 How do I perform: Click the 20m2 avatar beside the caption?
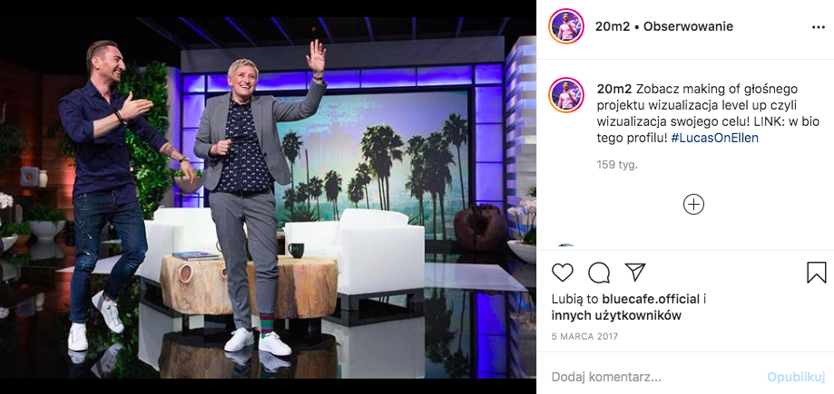click(566, 96)
